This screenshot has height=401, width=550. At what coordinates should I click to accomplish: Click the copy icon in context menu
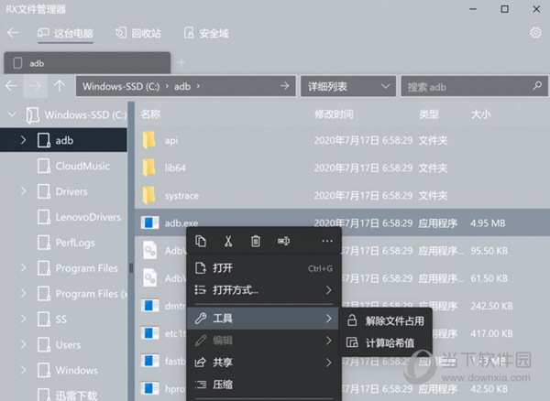click(x=201, y=241)
